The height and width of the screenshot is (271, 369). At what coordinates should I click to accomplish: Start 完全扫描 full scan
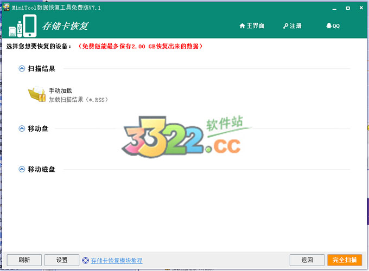point(345,260)
